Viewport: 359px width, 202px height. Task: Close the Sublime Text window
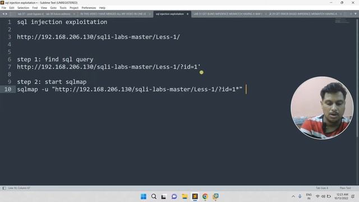353,2
